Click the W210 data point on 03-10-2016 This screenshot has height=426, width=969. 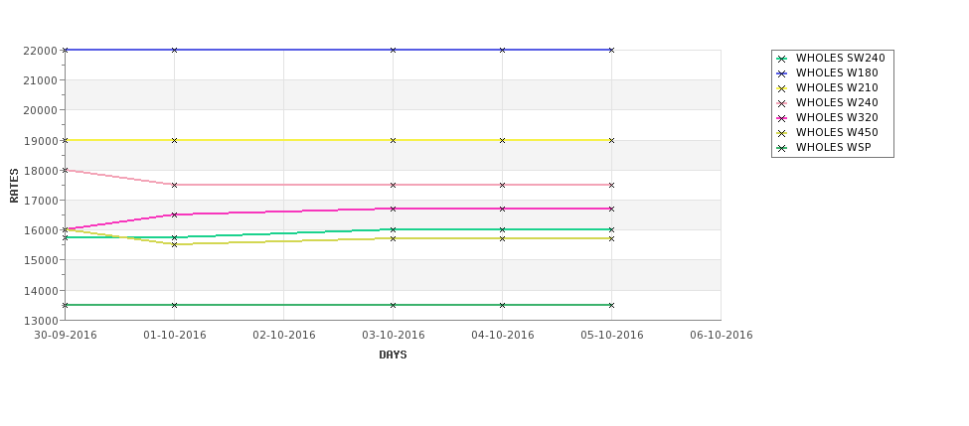[x=393, y=140]
